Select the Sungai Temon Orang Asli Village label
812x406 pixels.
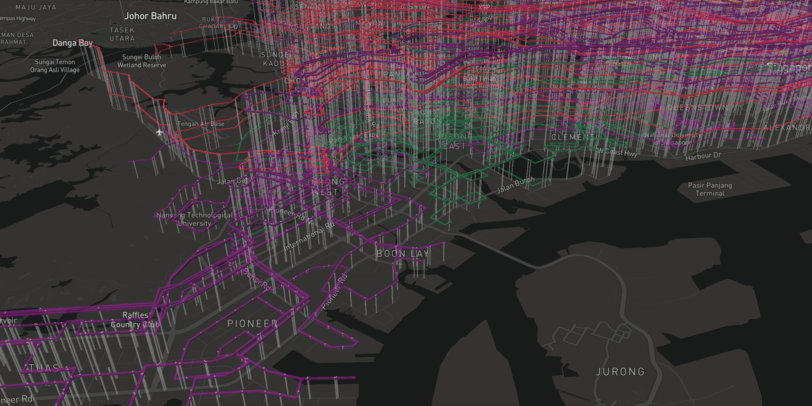click(x=55, y=66)
